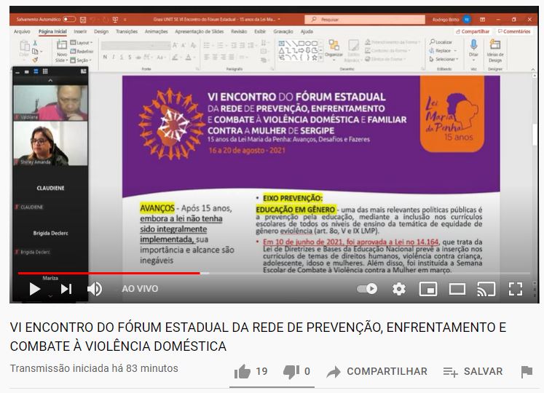Open the Seção dropdown in ribbon
The width and height of the screenshot is (544, 393).
(x=82, y=60)
